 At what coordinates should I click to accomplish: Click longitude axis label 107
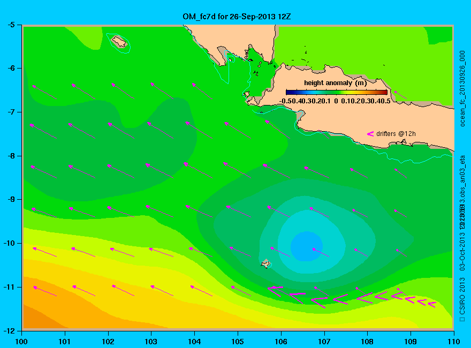[324, 342]
